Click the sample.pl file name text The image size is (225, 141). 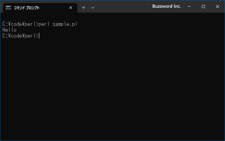click(65, 24)
